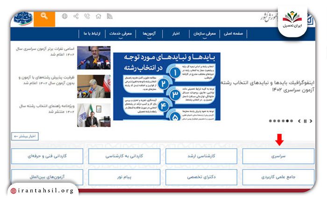Pause the news slideshow

[305, 121]
